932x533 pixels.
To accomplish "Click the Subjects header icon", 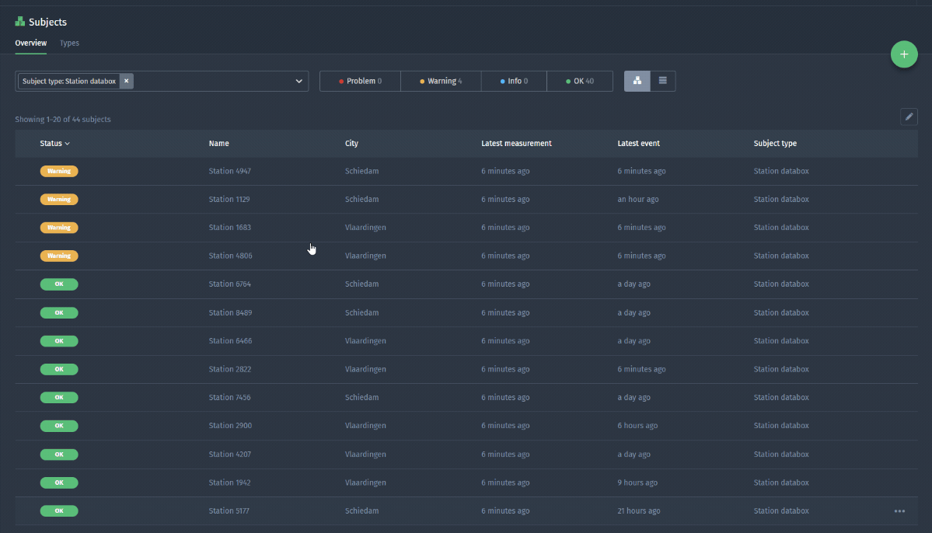I will pos(19,21).
